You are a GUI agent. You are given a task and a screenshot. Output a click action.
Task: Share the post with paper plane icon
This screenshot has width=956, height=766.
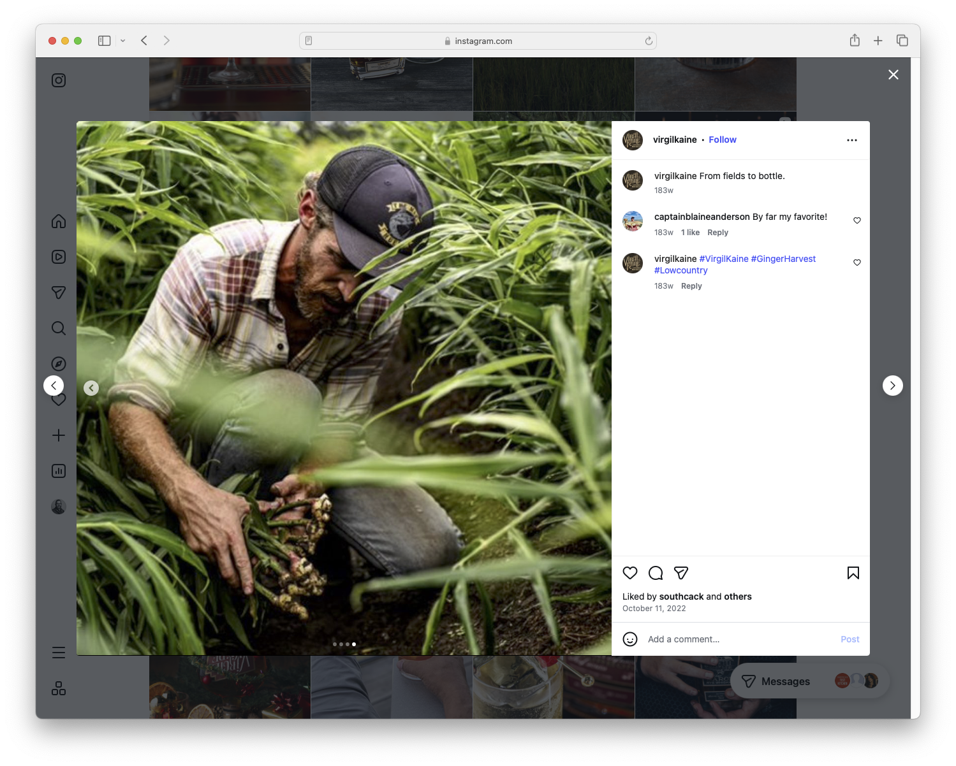[x=681, y=573]
